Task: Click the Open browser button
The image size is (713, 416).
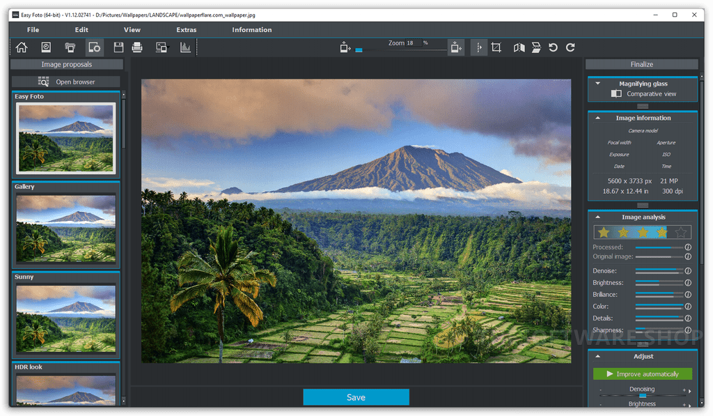Action: click(x=66, y=82)
